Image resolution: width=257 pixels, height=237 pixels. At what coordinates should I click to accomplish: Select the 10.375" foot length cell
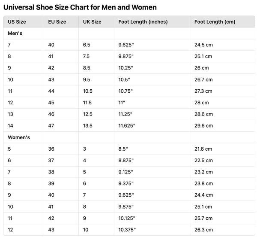point(127,230)
